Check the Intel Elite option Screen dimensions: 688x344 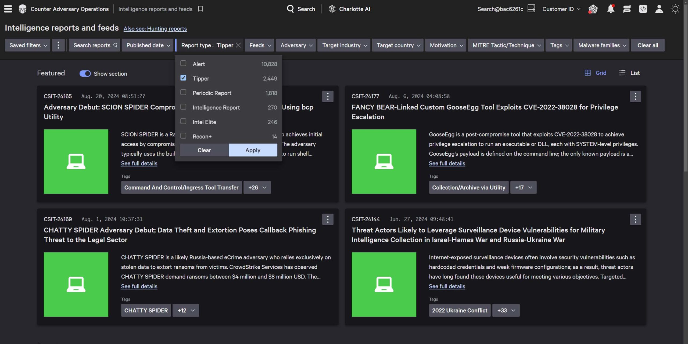tap(183, 121)
